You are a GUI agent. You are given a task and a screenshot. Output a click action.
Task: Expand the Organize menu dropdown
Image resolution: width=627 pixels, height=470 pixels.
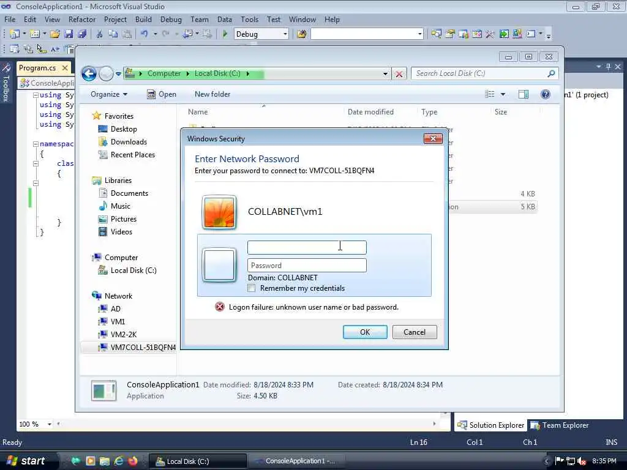coord(109,94)
